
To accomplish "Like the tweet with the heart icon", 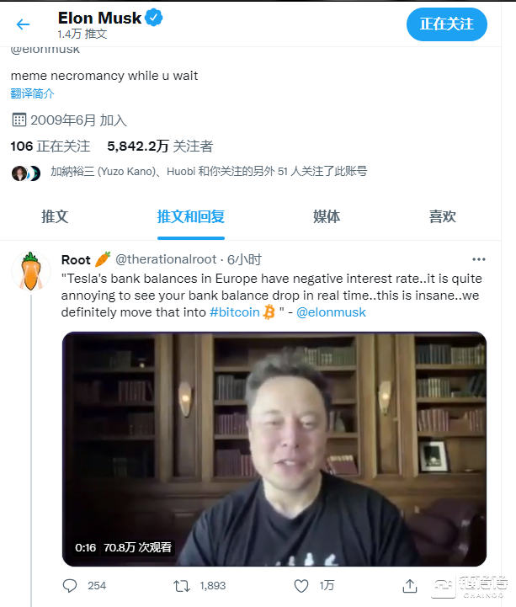I will tap(301, 586).
